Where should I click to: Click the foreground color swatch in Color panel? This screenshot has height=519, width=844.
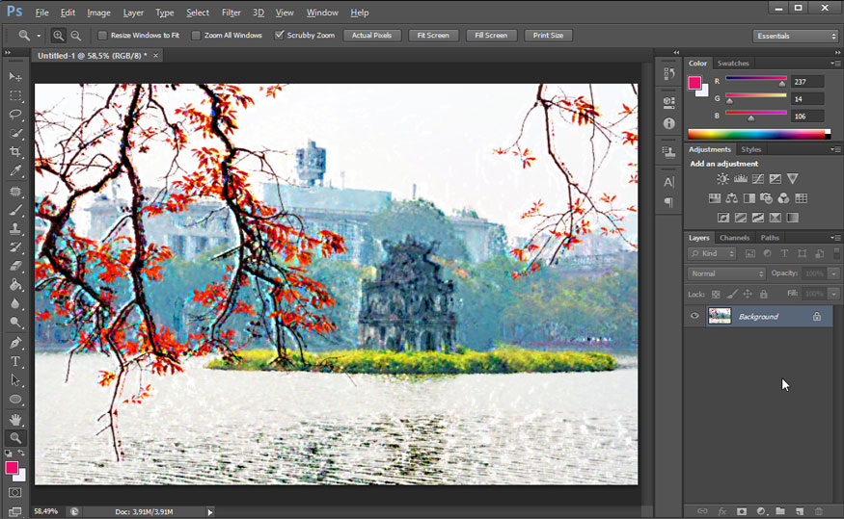[x=694, y=83]
